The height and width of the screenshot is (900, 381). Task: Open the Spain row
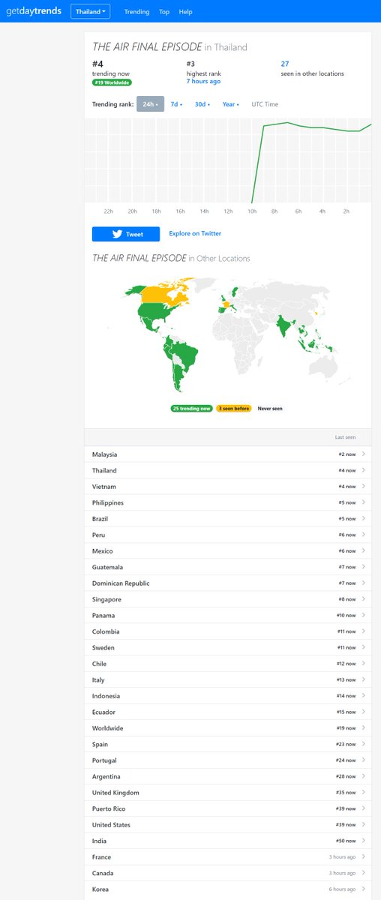point(228,745)
